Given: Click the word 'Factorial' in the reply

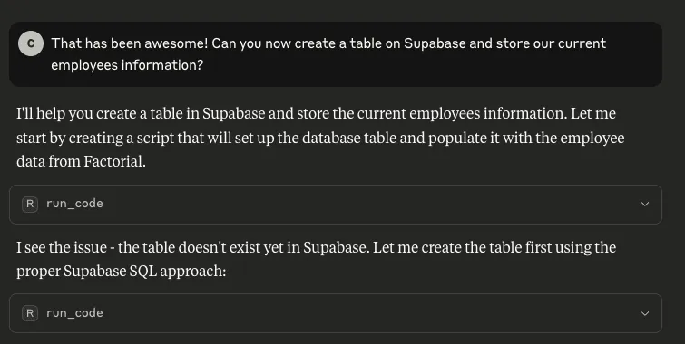Looking at the screenshot, I should [x=113, y=162].
